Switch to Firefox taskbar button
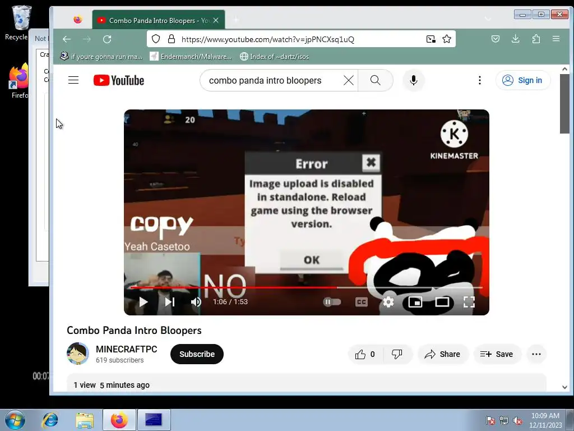This screenshot has width=574, height=431. [x=119, y=420]
